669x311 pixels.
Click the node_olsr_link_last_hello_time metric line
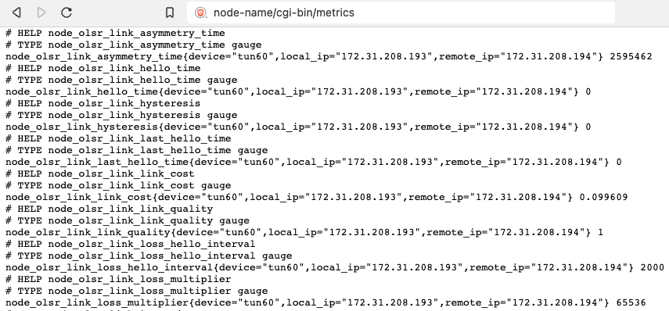[314, 162]
